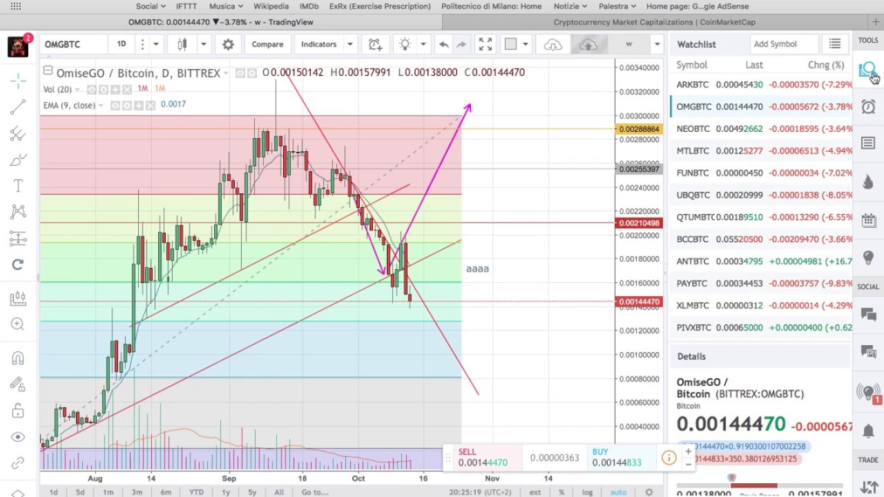Viewport: 884px width, 497px height.
Task: Open the chart layout dropdown arrow
Action: point(526,44)
